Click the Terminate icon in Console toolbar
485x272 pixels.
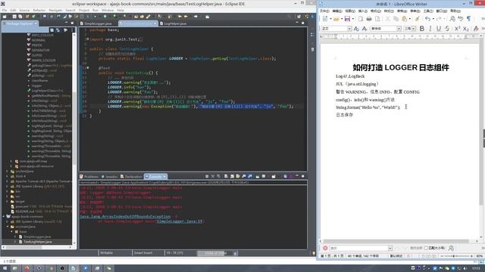point(207,176)
